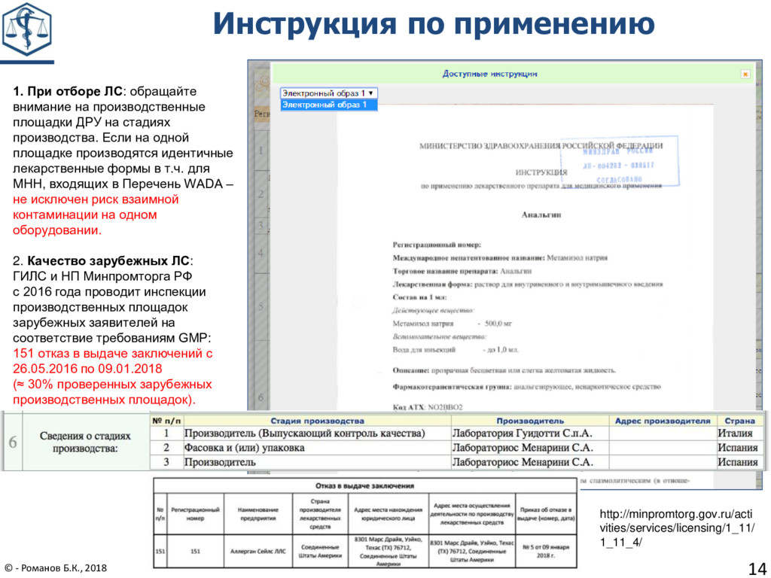This screenshot has height=578, width=771.
Task: Select row Фасовка и (или) упаковка
Action: coord(456,448)
